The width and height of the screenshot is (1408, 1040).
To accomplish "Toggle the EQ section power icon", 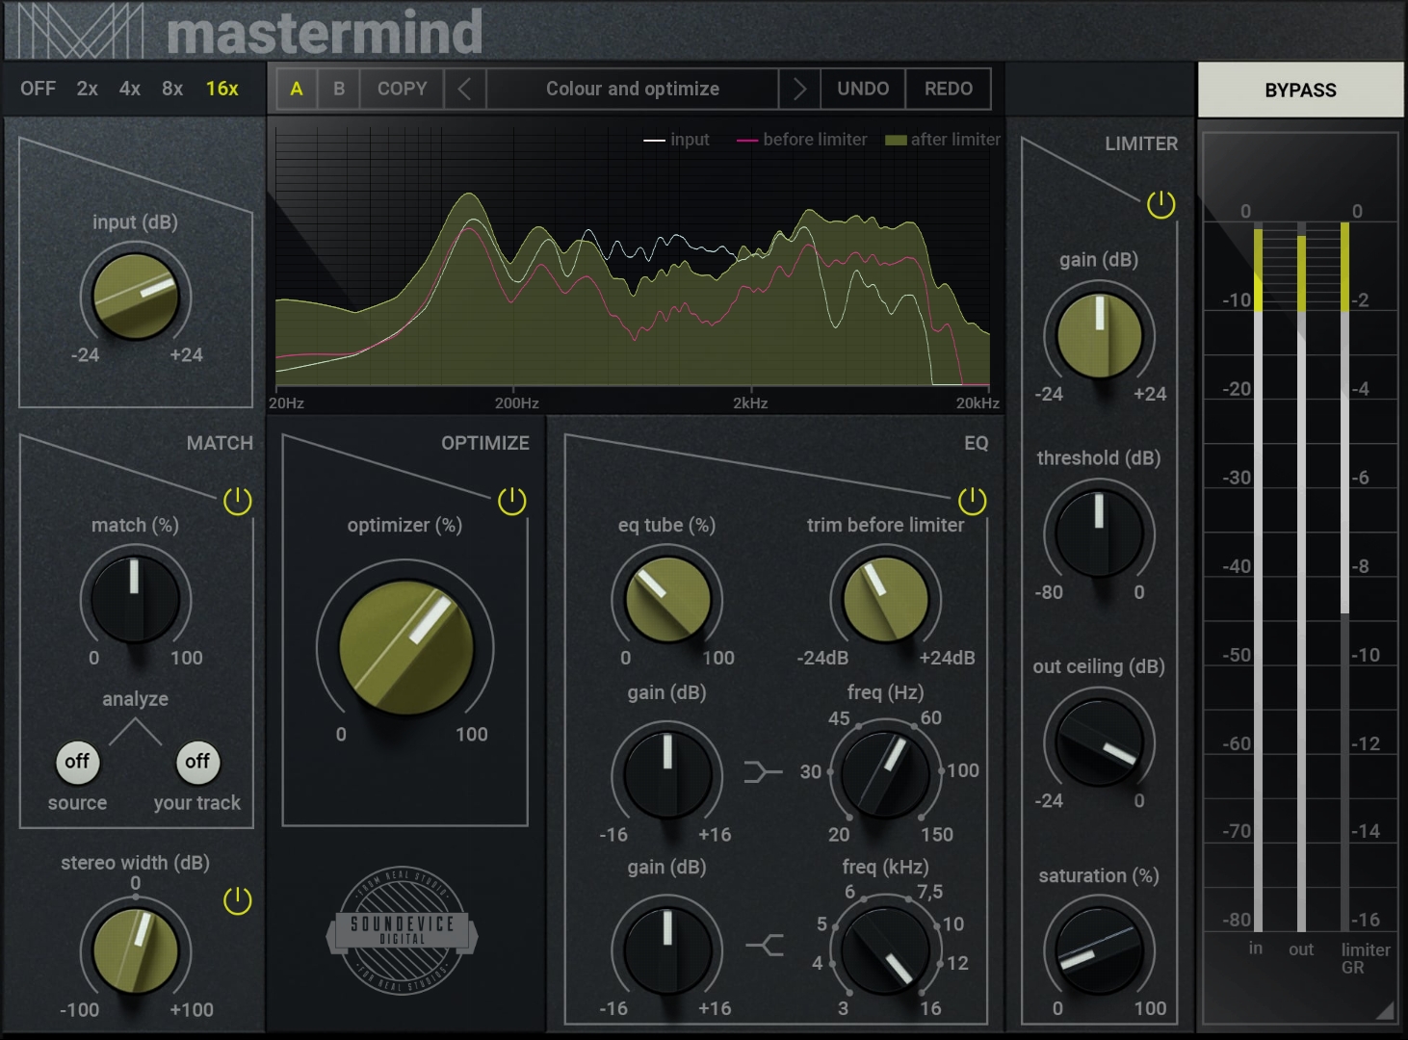I will [x=975, y=499].
